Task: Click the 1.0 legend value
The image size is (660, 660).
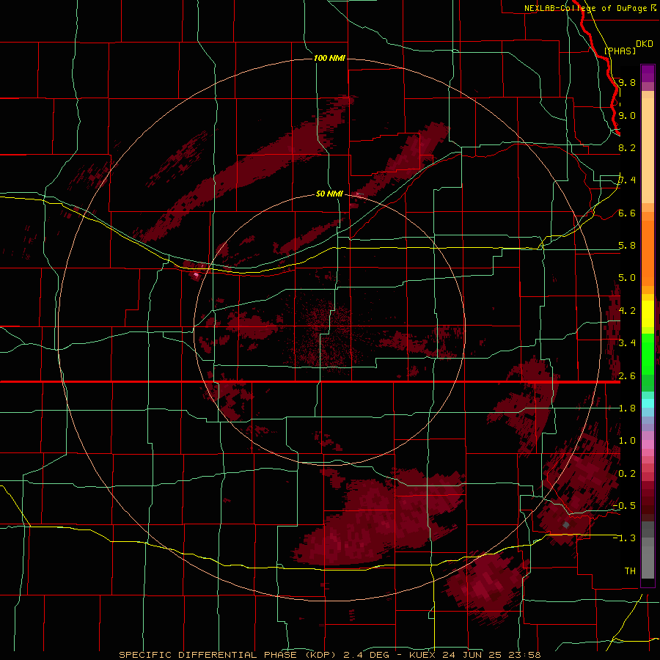Action: pos(627,441)
